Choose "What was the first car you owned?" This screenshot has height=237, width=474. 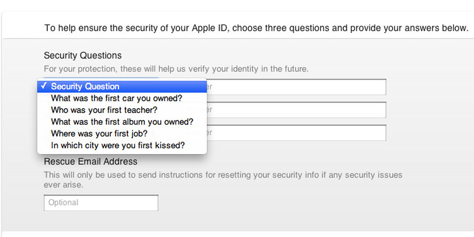pos(117,98)
